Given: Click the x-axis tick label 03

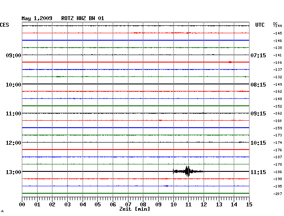Looking at the screenshot, I should [68, 205].
